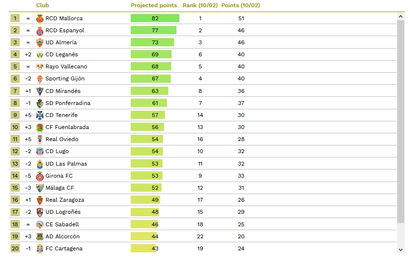This screenshot has width=411, height=260.
Task: Open the Rayo Vallecano club name
Action: [x=66, y=66]
